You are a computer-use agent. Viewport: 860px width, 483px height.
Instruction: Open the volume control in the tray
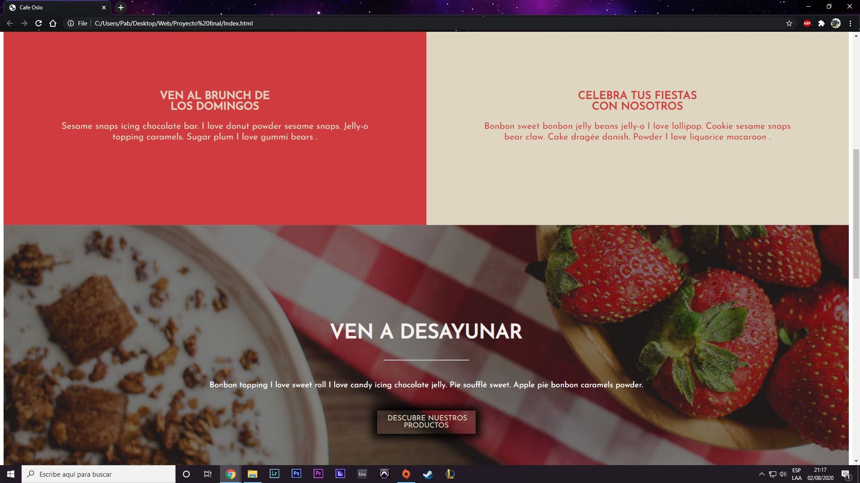783,474
